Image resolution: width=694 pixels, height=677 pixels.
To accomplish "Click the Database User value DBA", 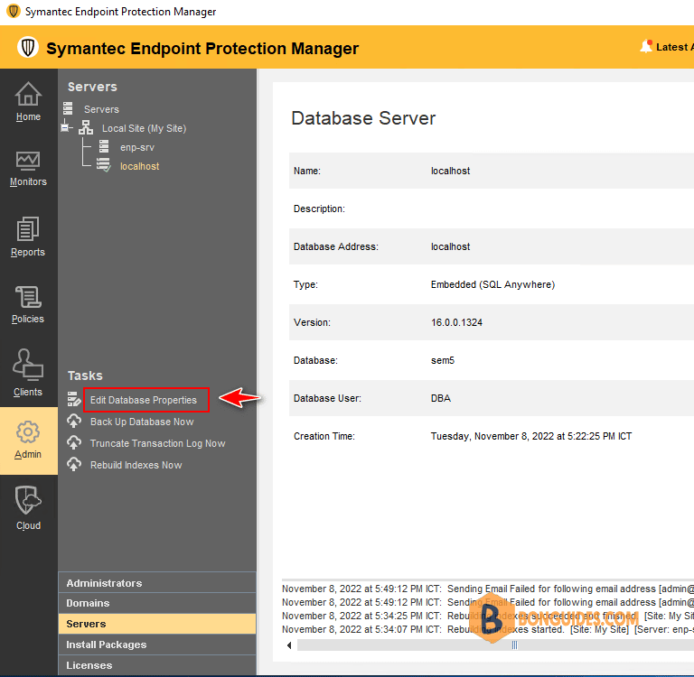I will tap(441, 398).
